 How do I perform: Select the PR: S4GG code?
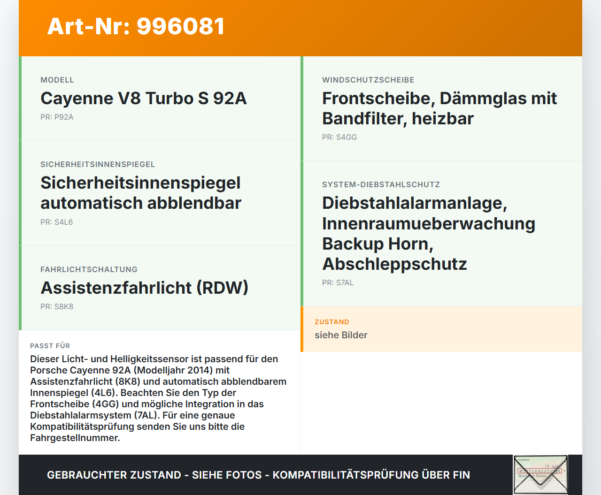(339, 137)
